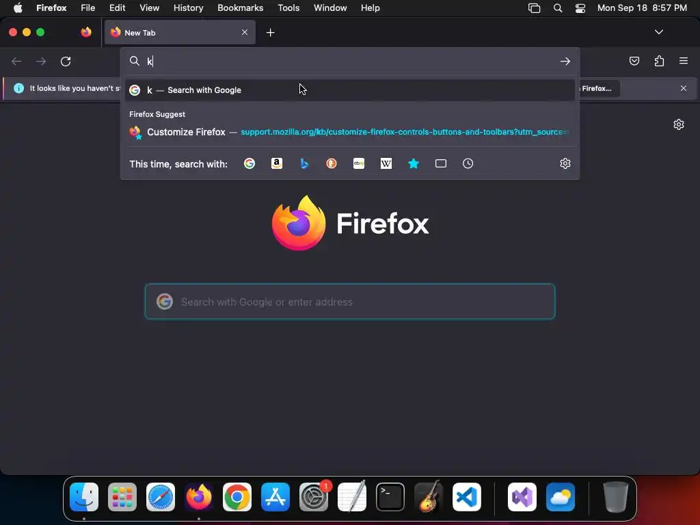This screenshot has width=700, height=525.
Task: Click the info icon in notification bar
Action: tap(18, 88)
